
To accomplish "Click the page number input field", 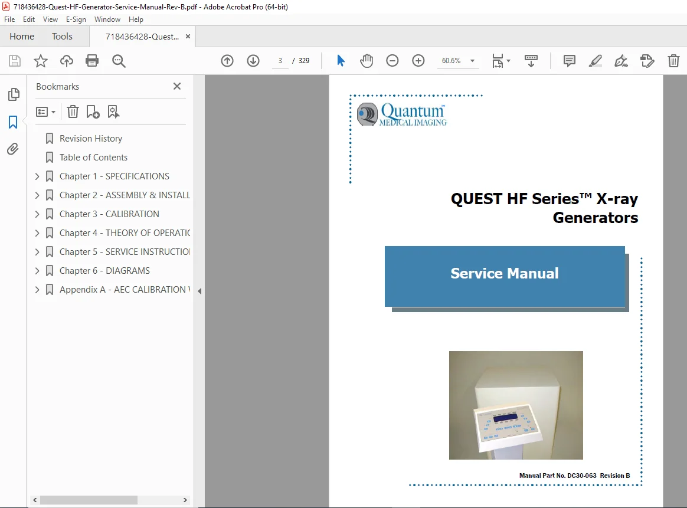I will 280,61.
